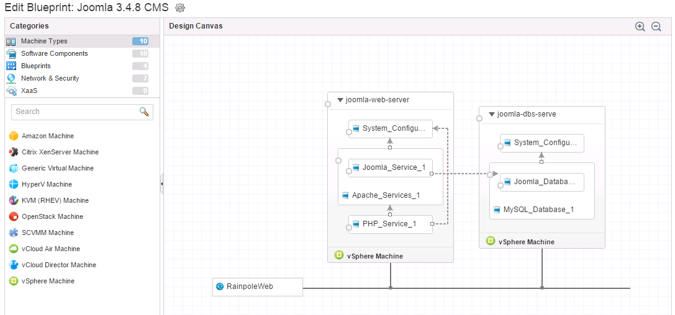Select the vCloud Air Machine icon
Image resolution: width=675 pixels, height=315 pixels.
click(14, 249)
